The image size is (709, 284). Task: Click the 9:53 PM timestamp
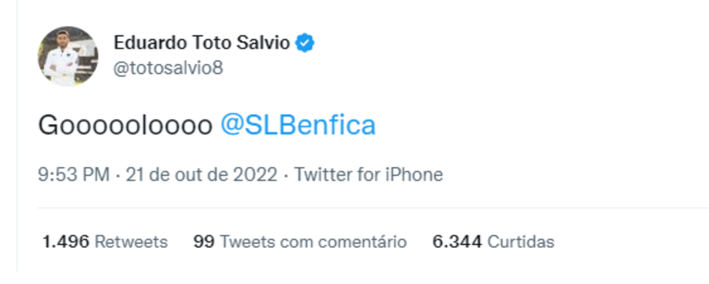74,174
